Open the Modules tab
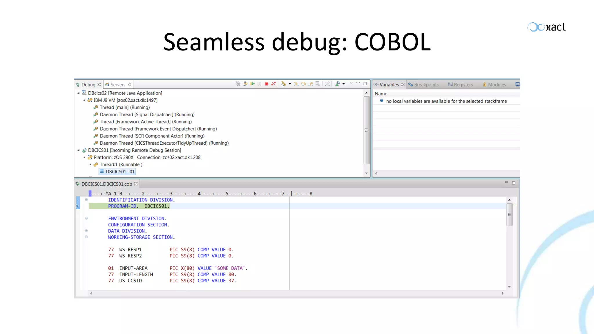Viewport: 594px width, 334px height. coord(494,85)
